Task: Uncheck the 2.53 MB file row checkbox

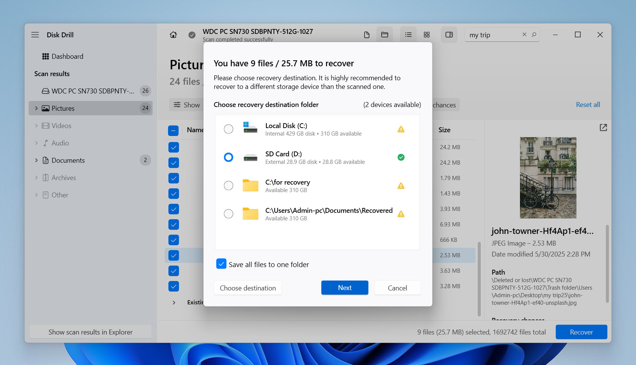Action: pos(174,255)
